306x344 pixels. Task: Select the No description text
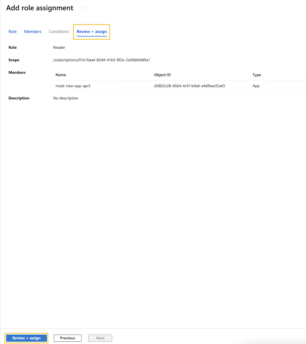66,98
